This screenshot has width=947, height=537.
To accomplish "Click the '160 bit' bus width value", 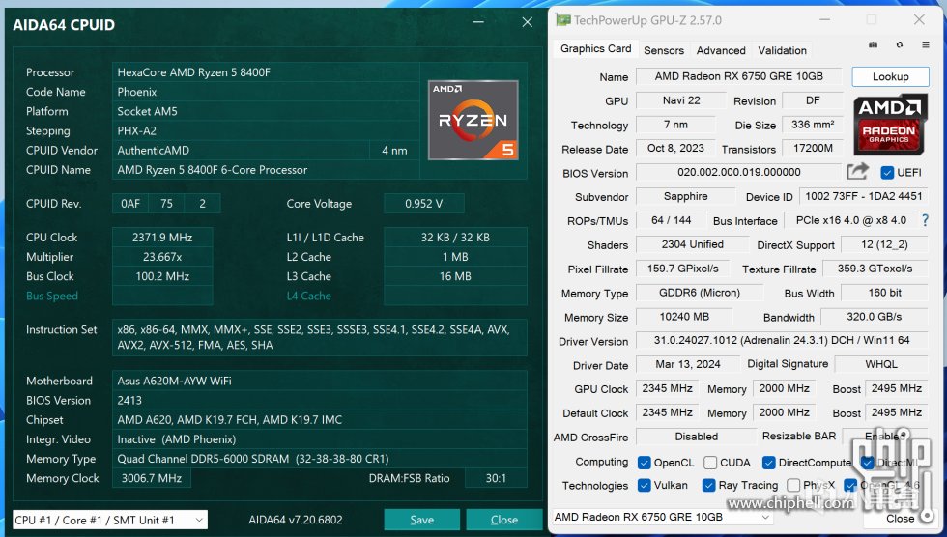I will [x=885, y=293].
